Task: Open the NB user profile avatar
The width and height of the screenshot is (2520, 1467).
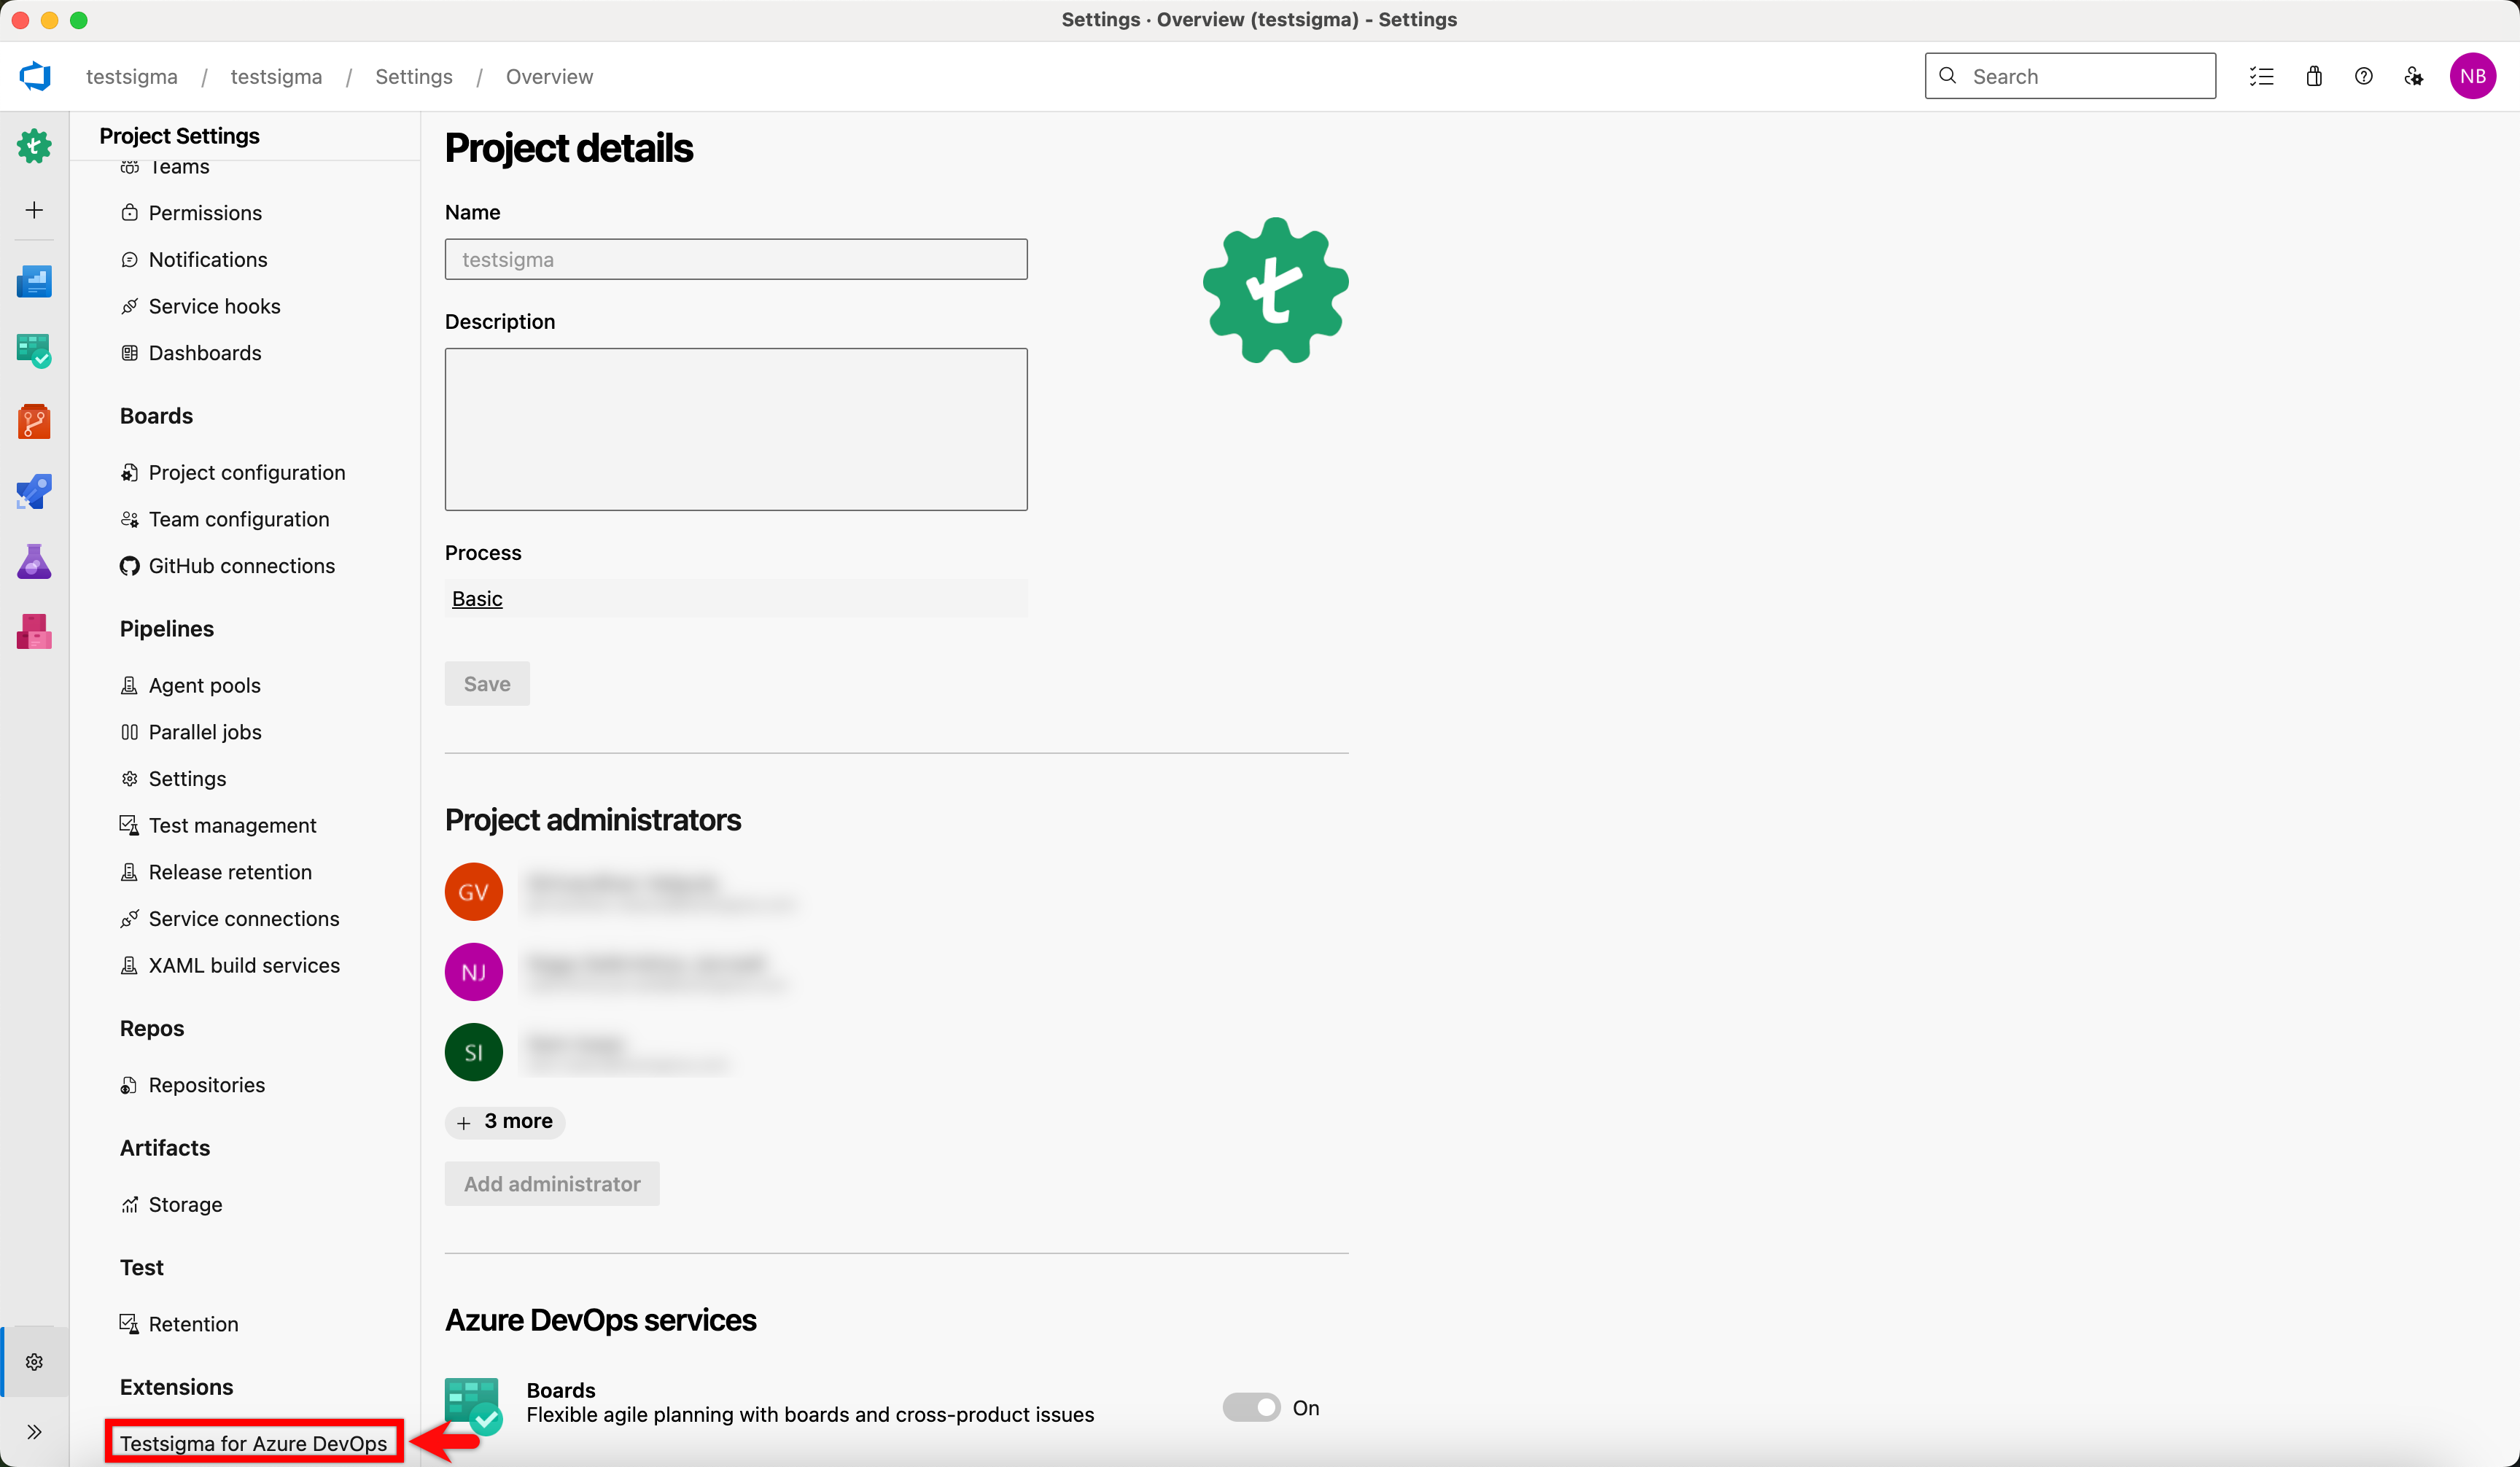Action: [2473, 76]
